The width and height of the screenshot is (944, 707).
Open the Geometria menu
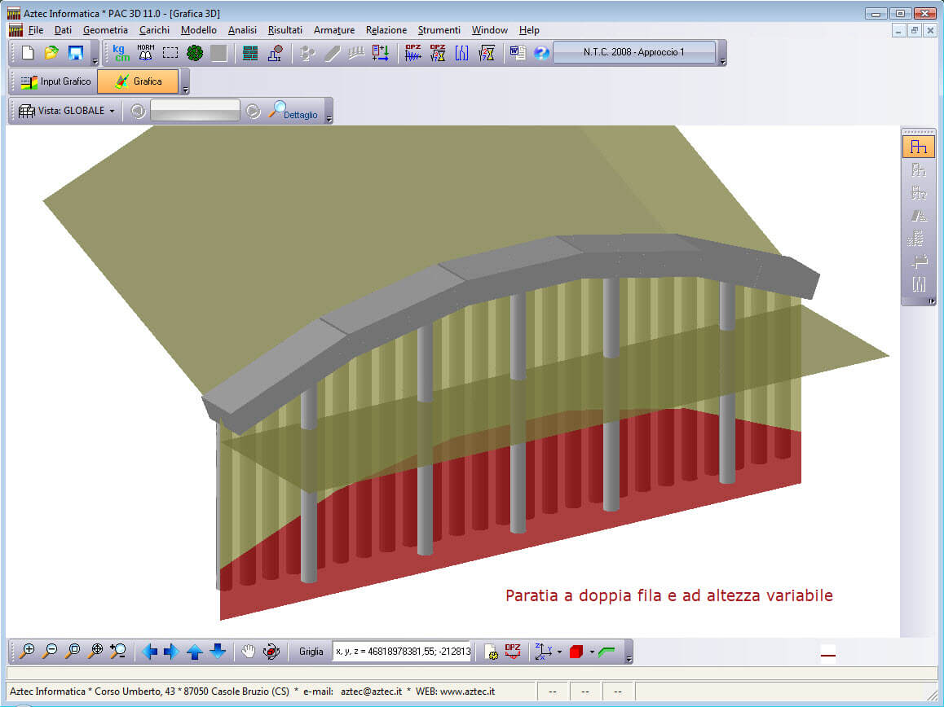105,30
